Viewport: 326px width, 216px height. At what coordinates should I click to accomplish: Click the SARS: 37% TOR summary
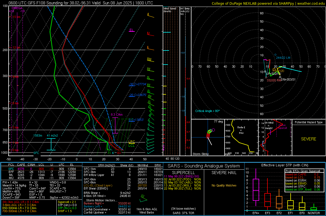click(183, 213)
